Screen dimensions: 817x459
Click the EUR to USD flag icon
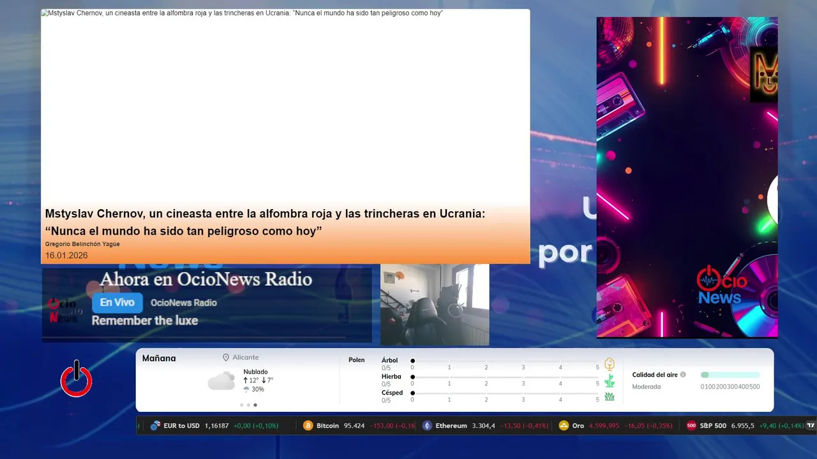click(155, 426)
